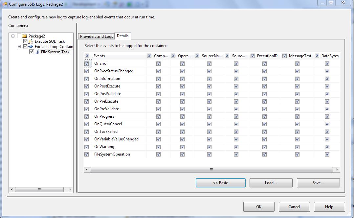This screenshot has height=218, width=354.
Task: Toggle the OnWarning event checkbox
Action: click(x=87, y=147)
